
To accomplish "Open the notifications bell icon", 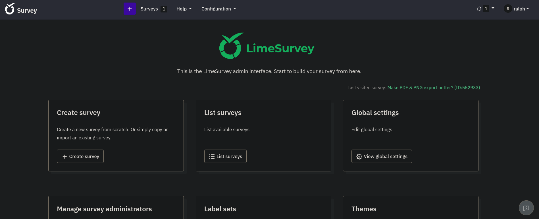I will [479, 9].
